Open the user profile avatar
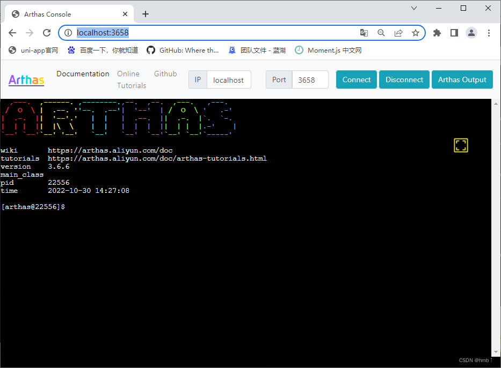Screen dimensions: 501x368 [x=471, y=33]
